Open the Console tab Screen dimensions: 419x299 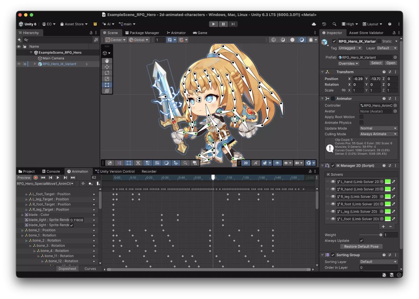51,172
